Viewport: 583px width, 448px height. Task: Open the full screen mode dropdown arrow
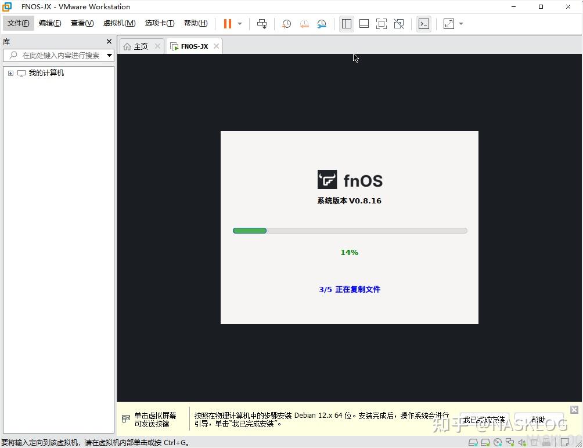pyautogui.click(x=460, y=24)
